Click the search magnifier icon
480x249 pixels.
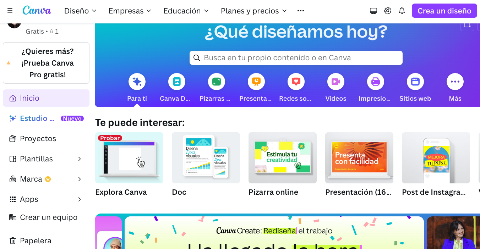(x=196, y=58)
